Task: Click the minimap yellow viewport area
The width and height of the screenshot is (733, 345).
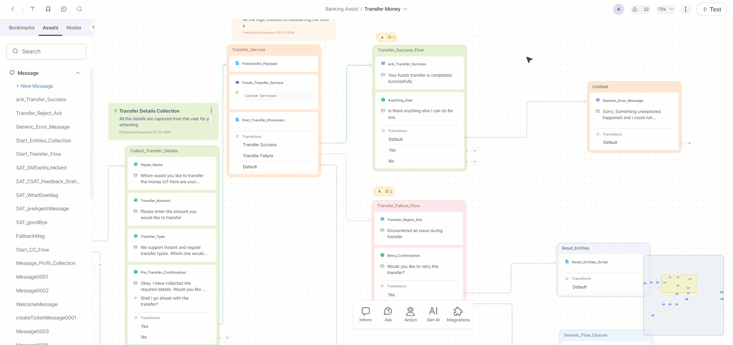Action: pyautogui.click(x=678, y=284)
